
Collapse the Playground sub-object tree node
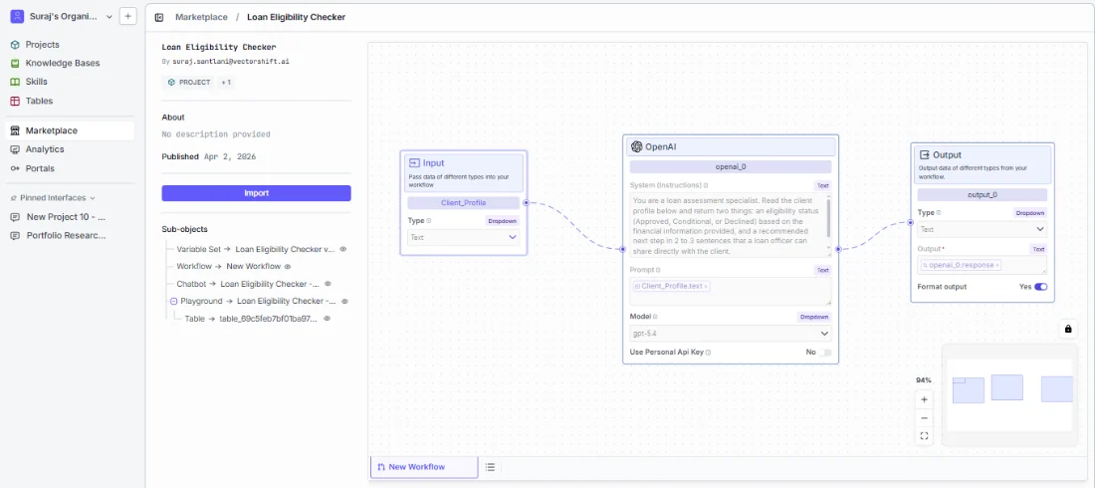pyautogui.click(x=174, y=302)
